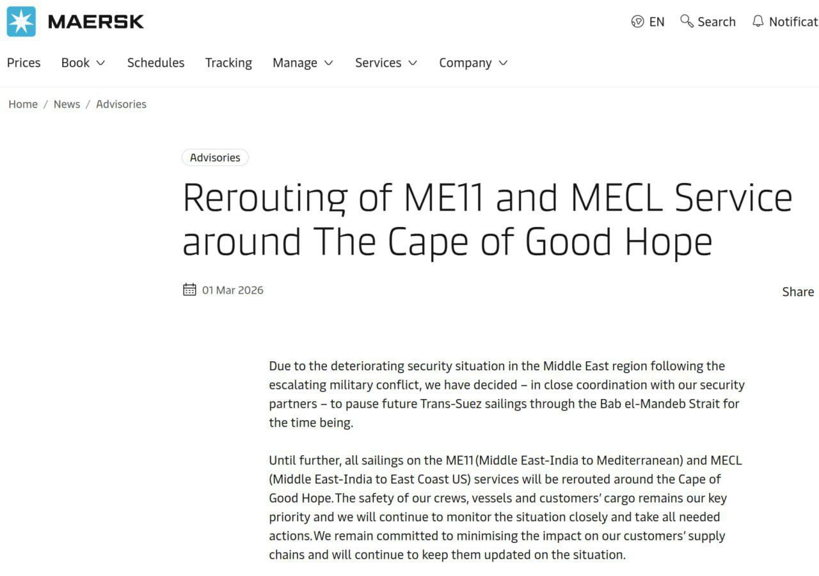819x576 pixels.
Task: Click the Advisories breadcrumb link
Action: point(121,104)
